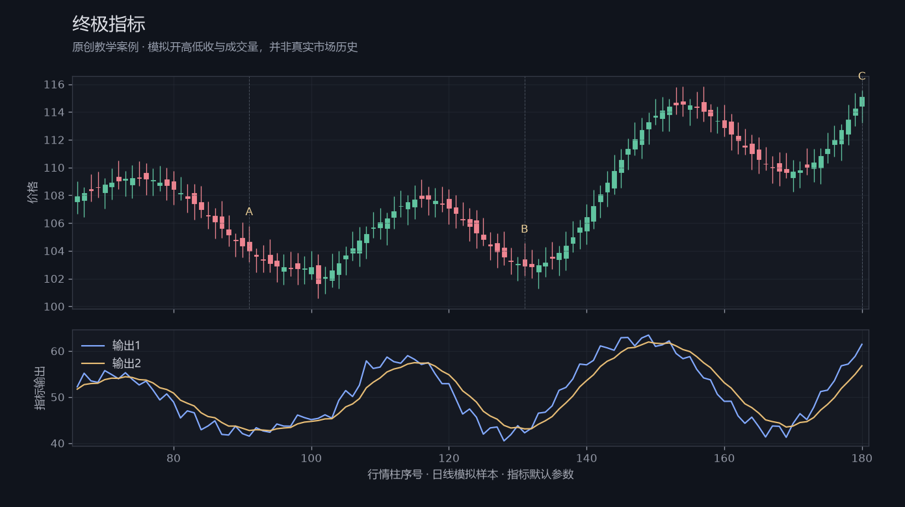Click the 100 tick on the price axis
This screenshot has height=507, width=905.
pyautogui.click(x=54, y=307)
